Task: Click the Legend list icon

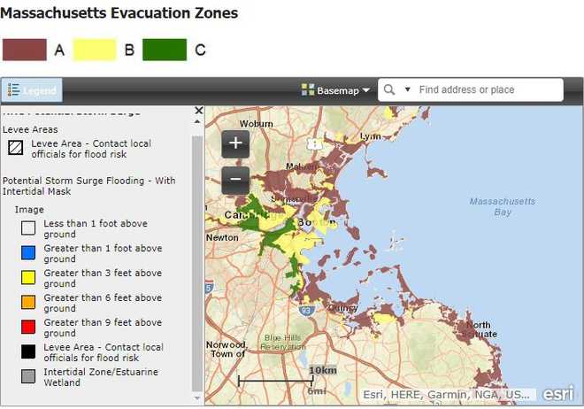Action: point(14,90)
